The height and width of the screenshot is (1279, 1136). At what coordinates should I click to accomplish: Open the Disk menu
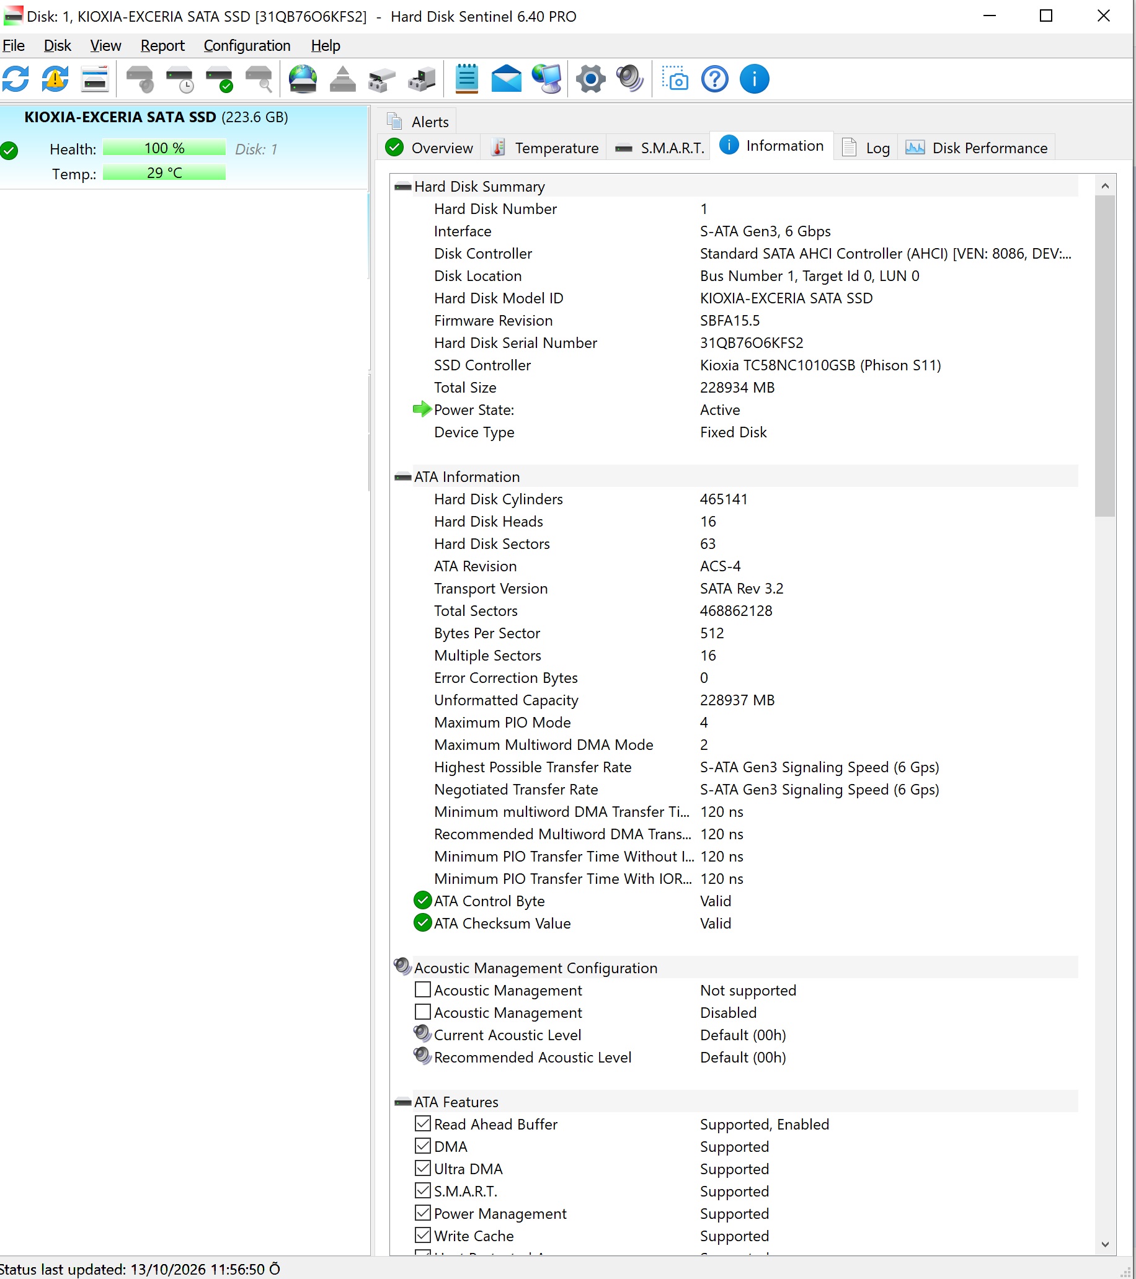point(57,46)
